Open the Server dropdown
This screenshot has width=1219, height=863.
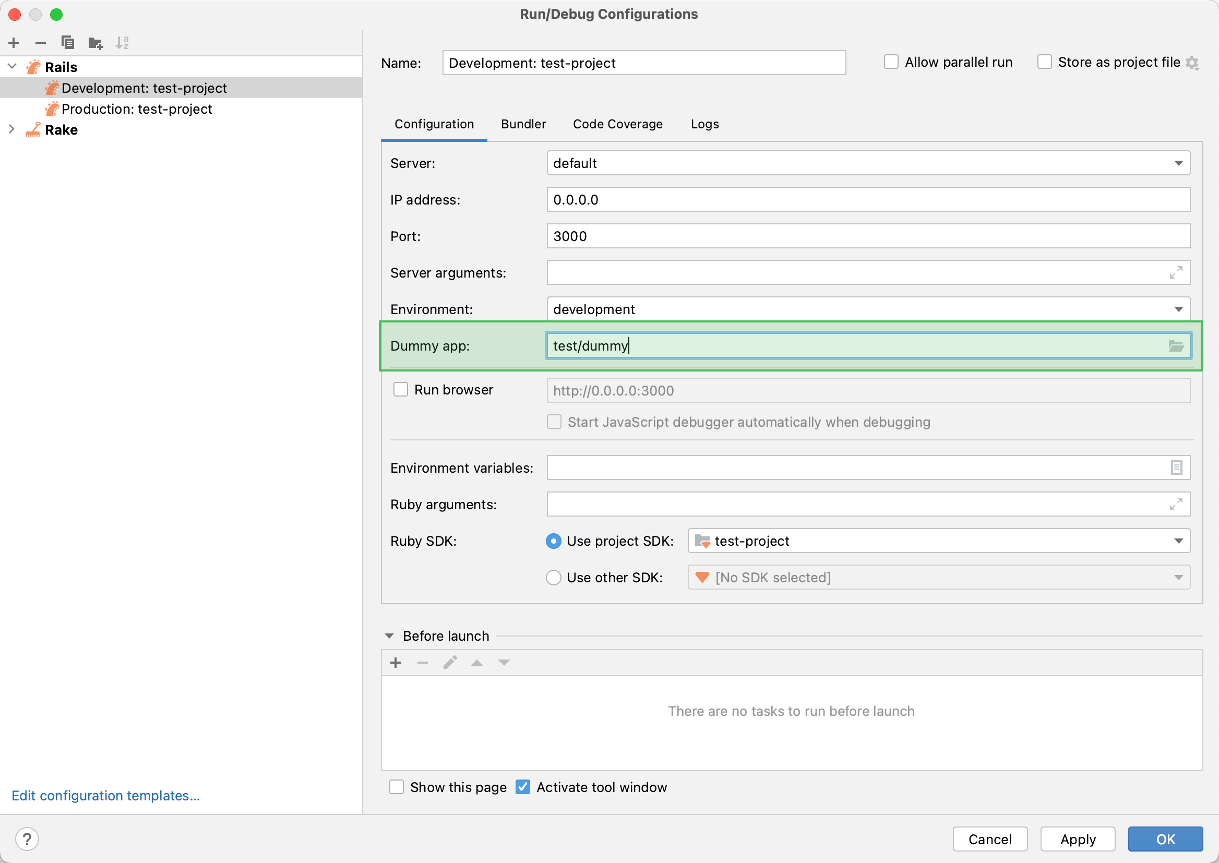pos(1179,163)
